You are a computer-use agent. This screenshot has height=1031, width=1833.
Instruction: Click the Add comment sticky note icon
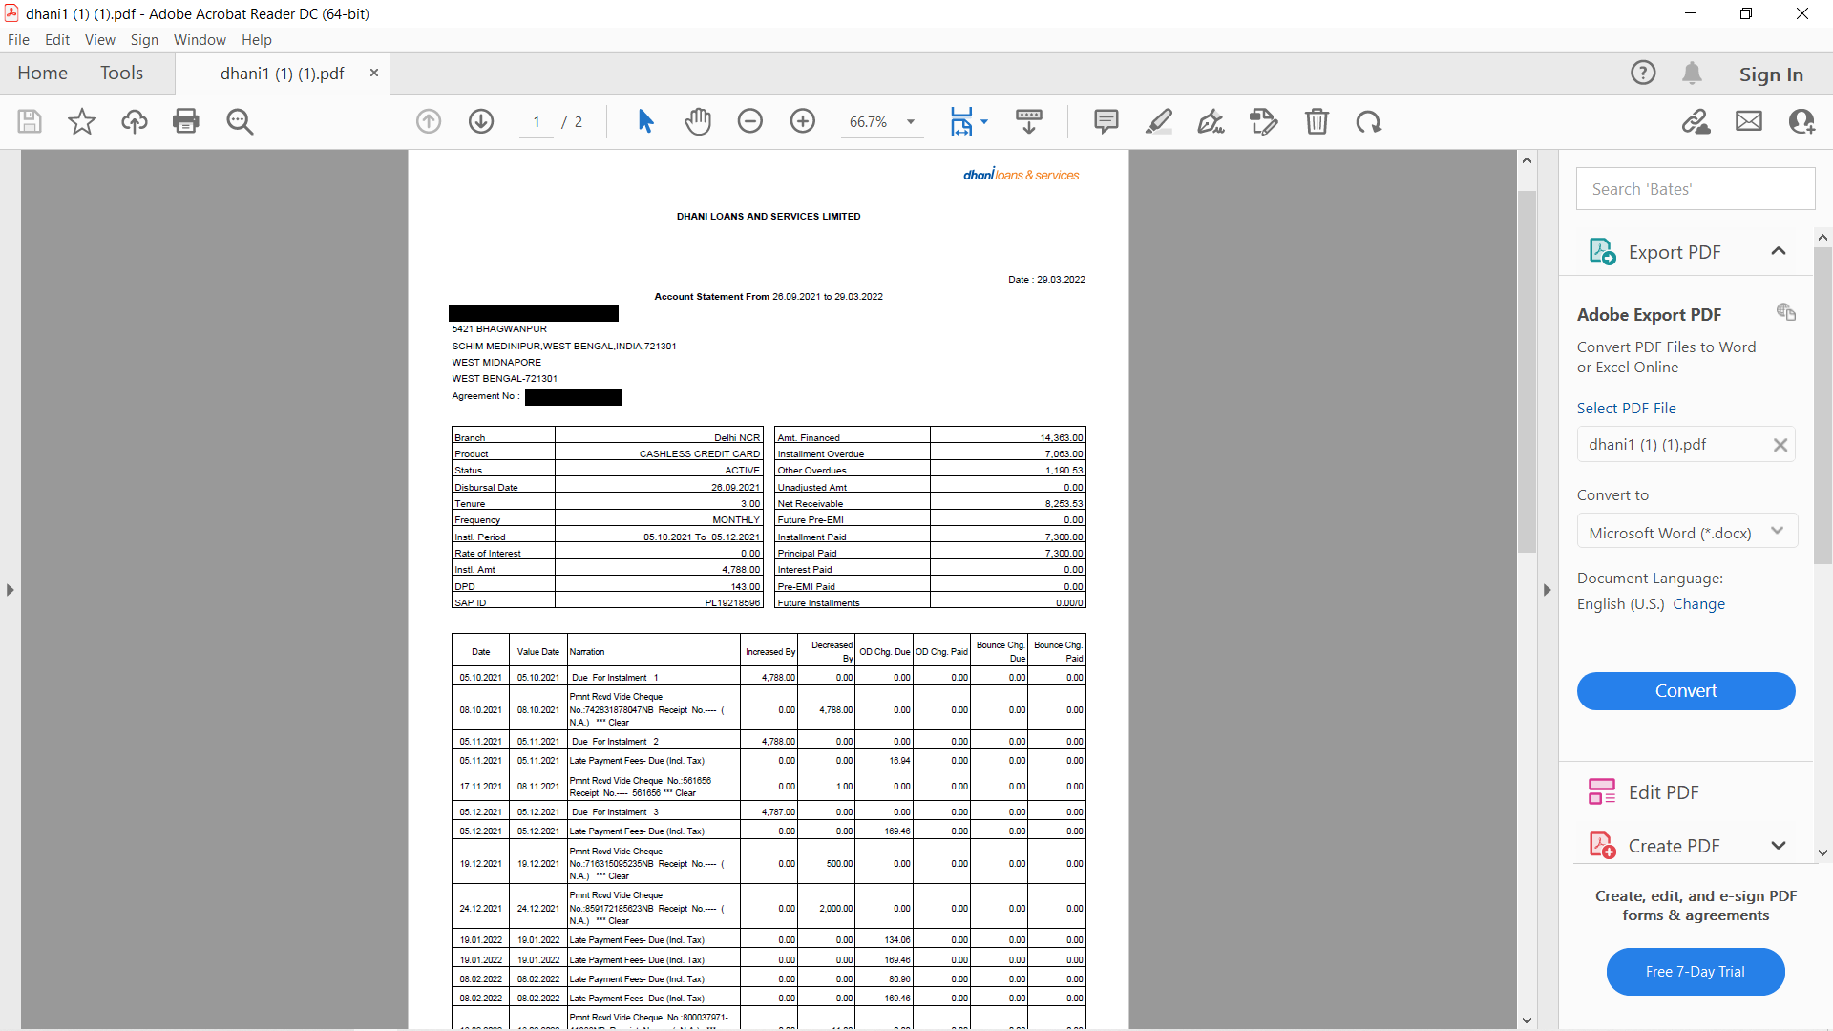point(1106,121)
